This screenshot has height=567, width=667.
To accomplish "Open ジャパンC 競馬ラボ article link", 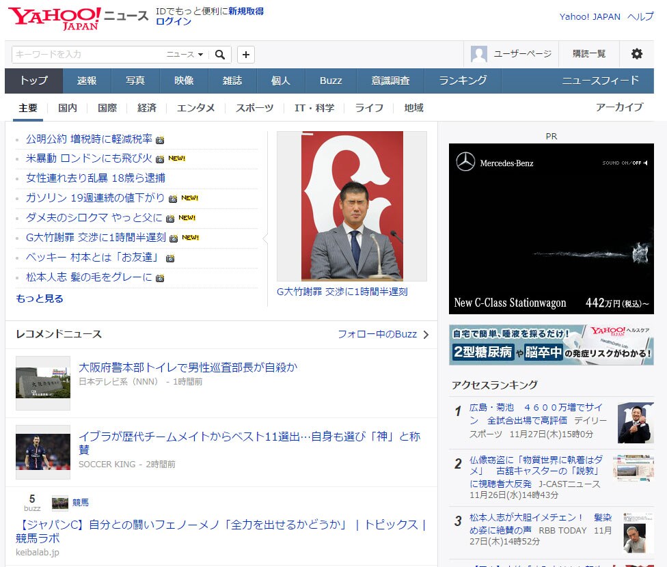I will point(221,531).
